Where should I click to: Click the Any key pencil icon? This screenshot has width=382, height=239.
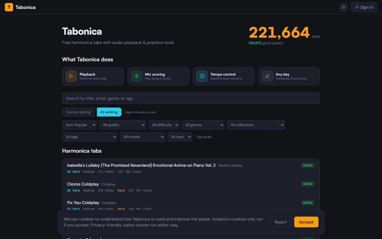click(267, 76)
